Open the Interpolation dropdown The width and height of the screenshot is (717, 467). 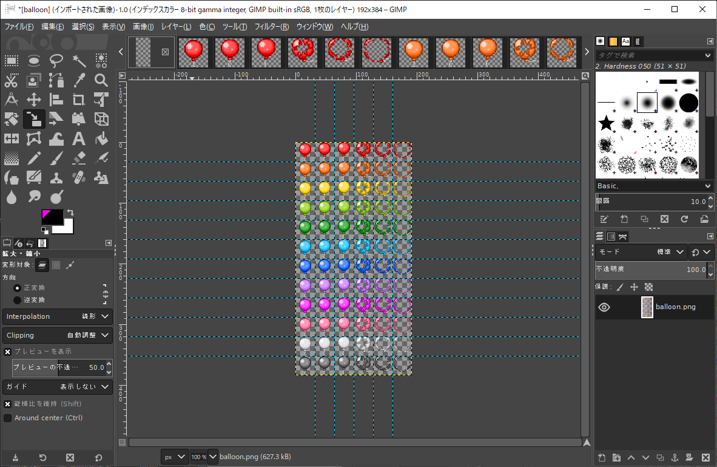[58, 316]
